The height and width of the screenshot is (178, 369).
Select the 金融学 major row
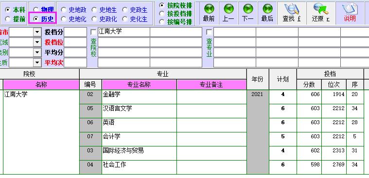click(x=139, y=97)
